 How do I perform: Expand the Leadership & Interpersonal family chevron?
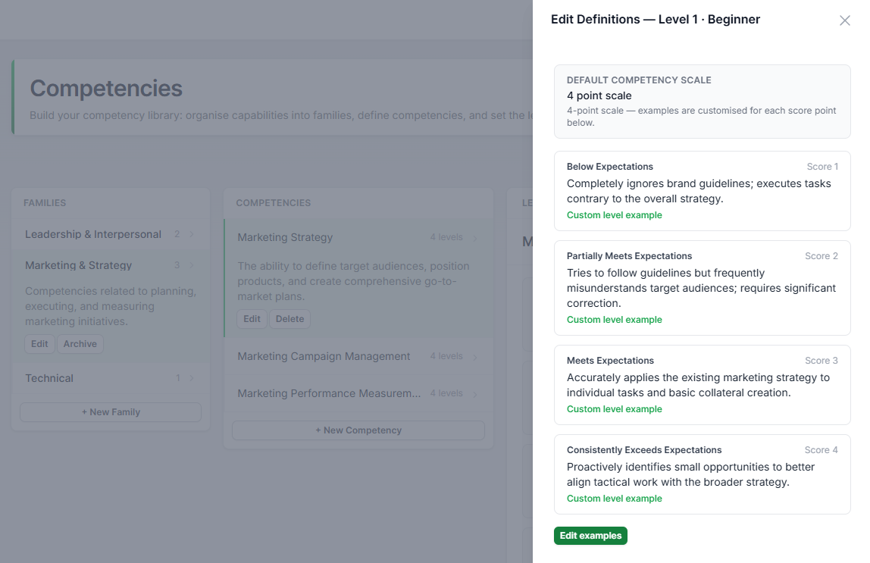click(x=192, y=234)
